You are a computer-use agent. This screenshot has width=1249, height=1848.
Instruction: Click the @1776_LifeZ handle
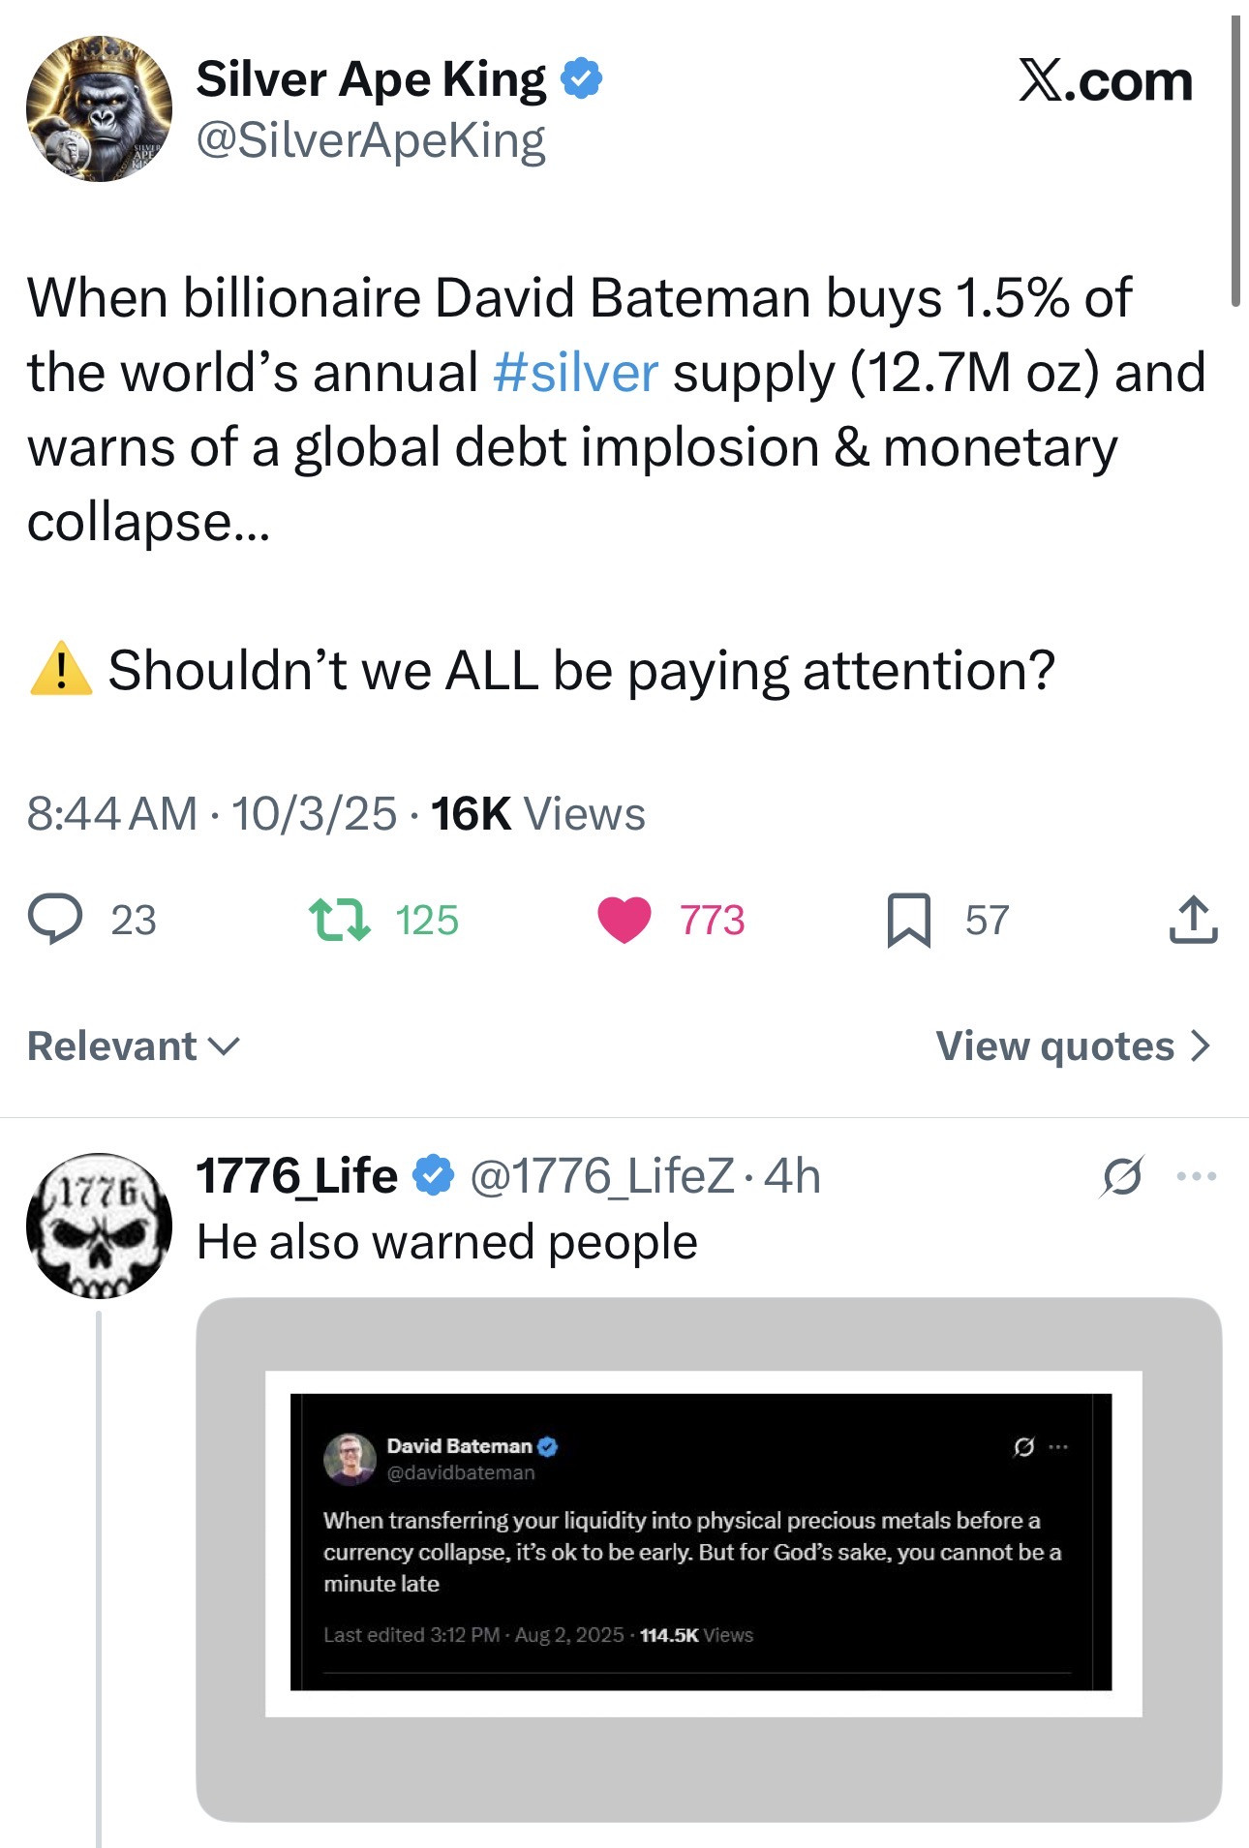tap(601, 1176)
